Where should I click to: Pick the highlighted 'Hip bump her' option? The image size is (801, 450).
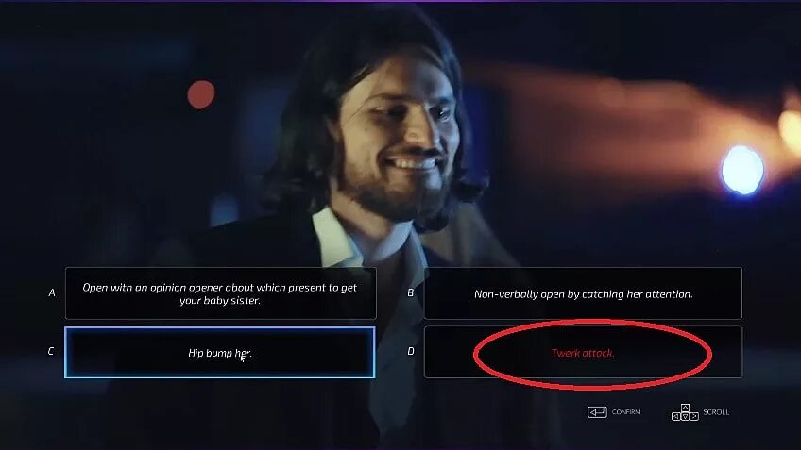220,353
